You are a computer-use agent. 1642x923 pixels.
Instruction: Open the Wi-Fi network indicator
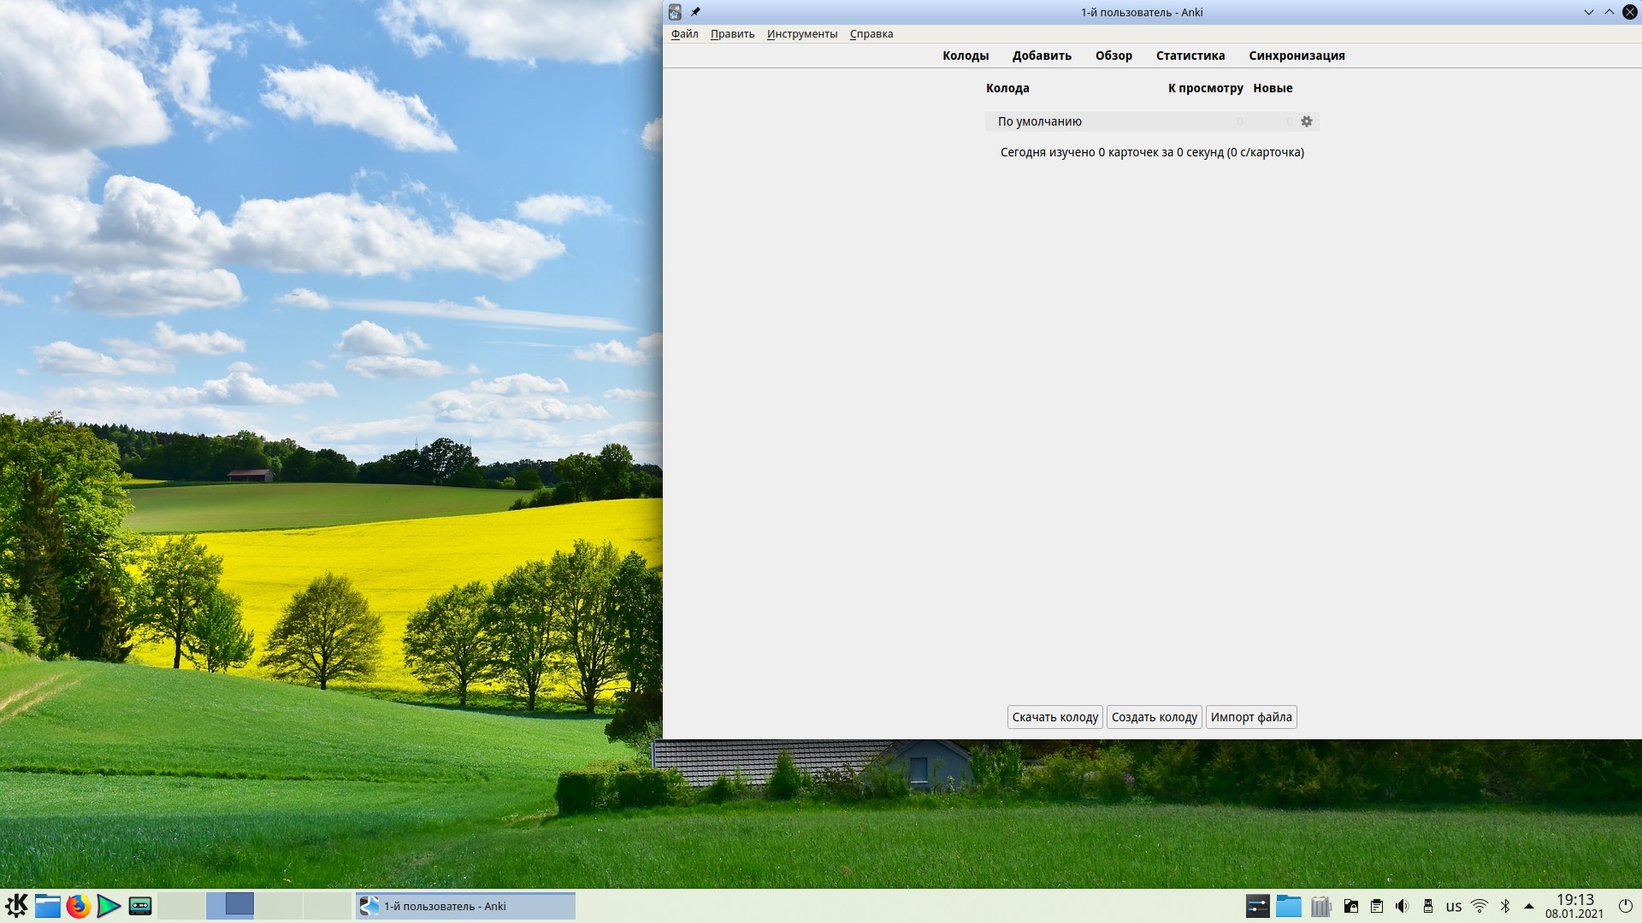(x=1480, y=906)
